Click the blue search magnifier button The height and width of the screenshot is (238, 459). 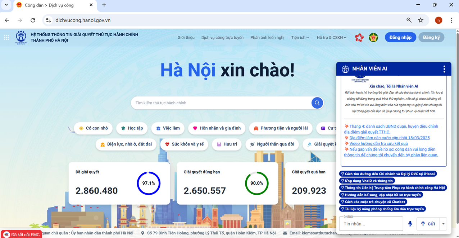(x=317, y=103)
